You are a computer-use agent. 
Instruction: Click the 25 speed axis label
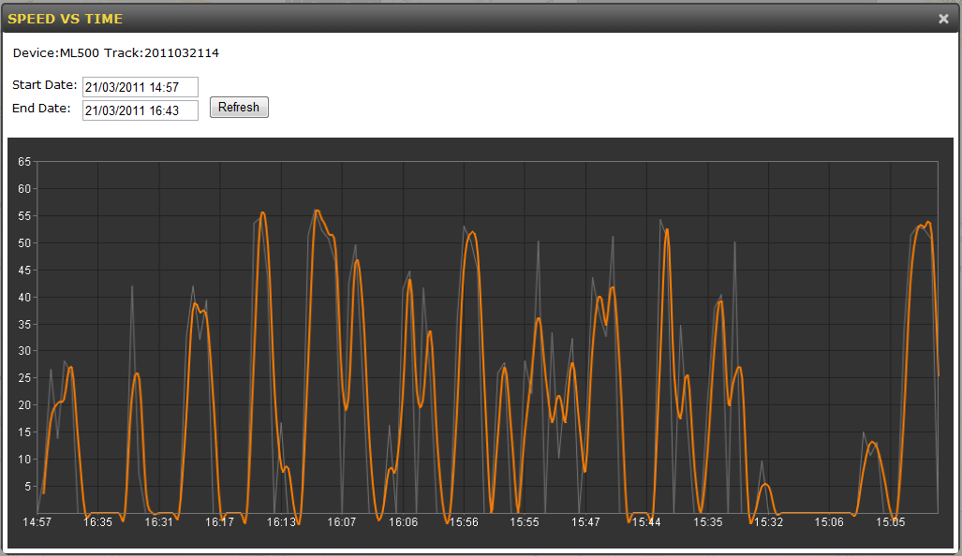[x=24, y=378]
